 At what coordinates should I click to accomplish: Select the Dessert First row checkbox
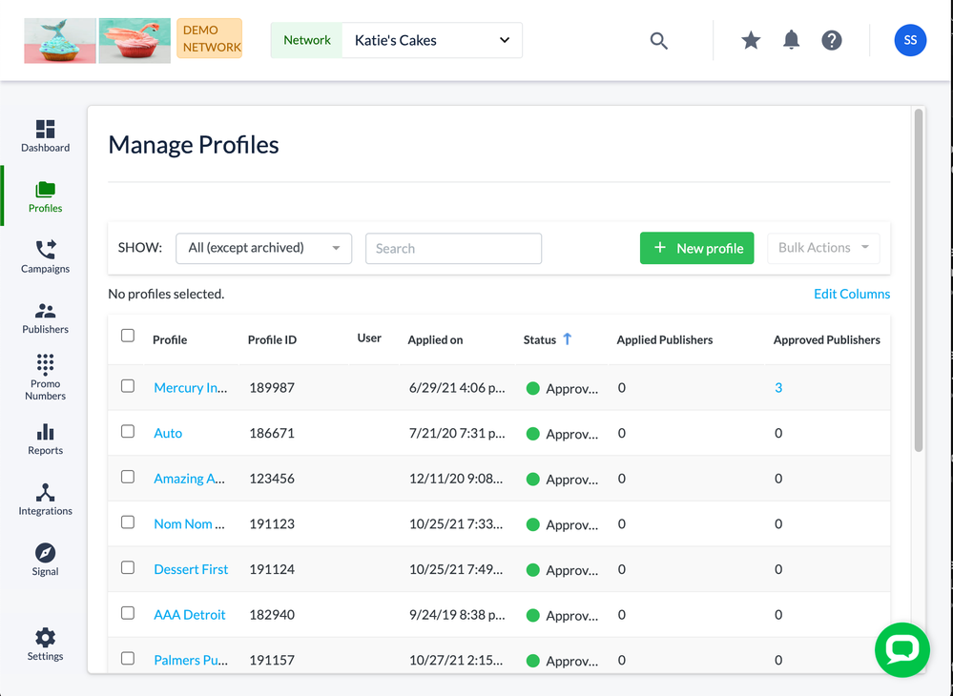[x=128, y=567]
